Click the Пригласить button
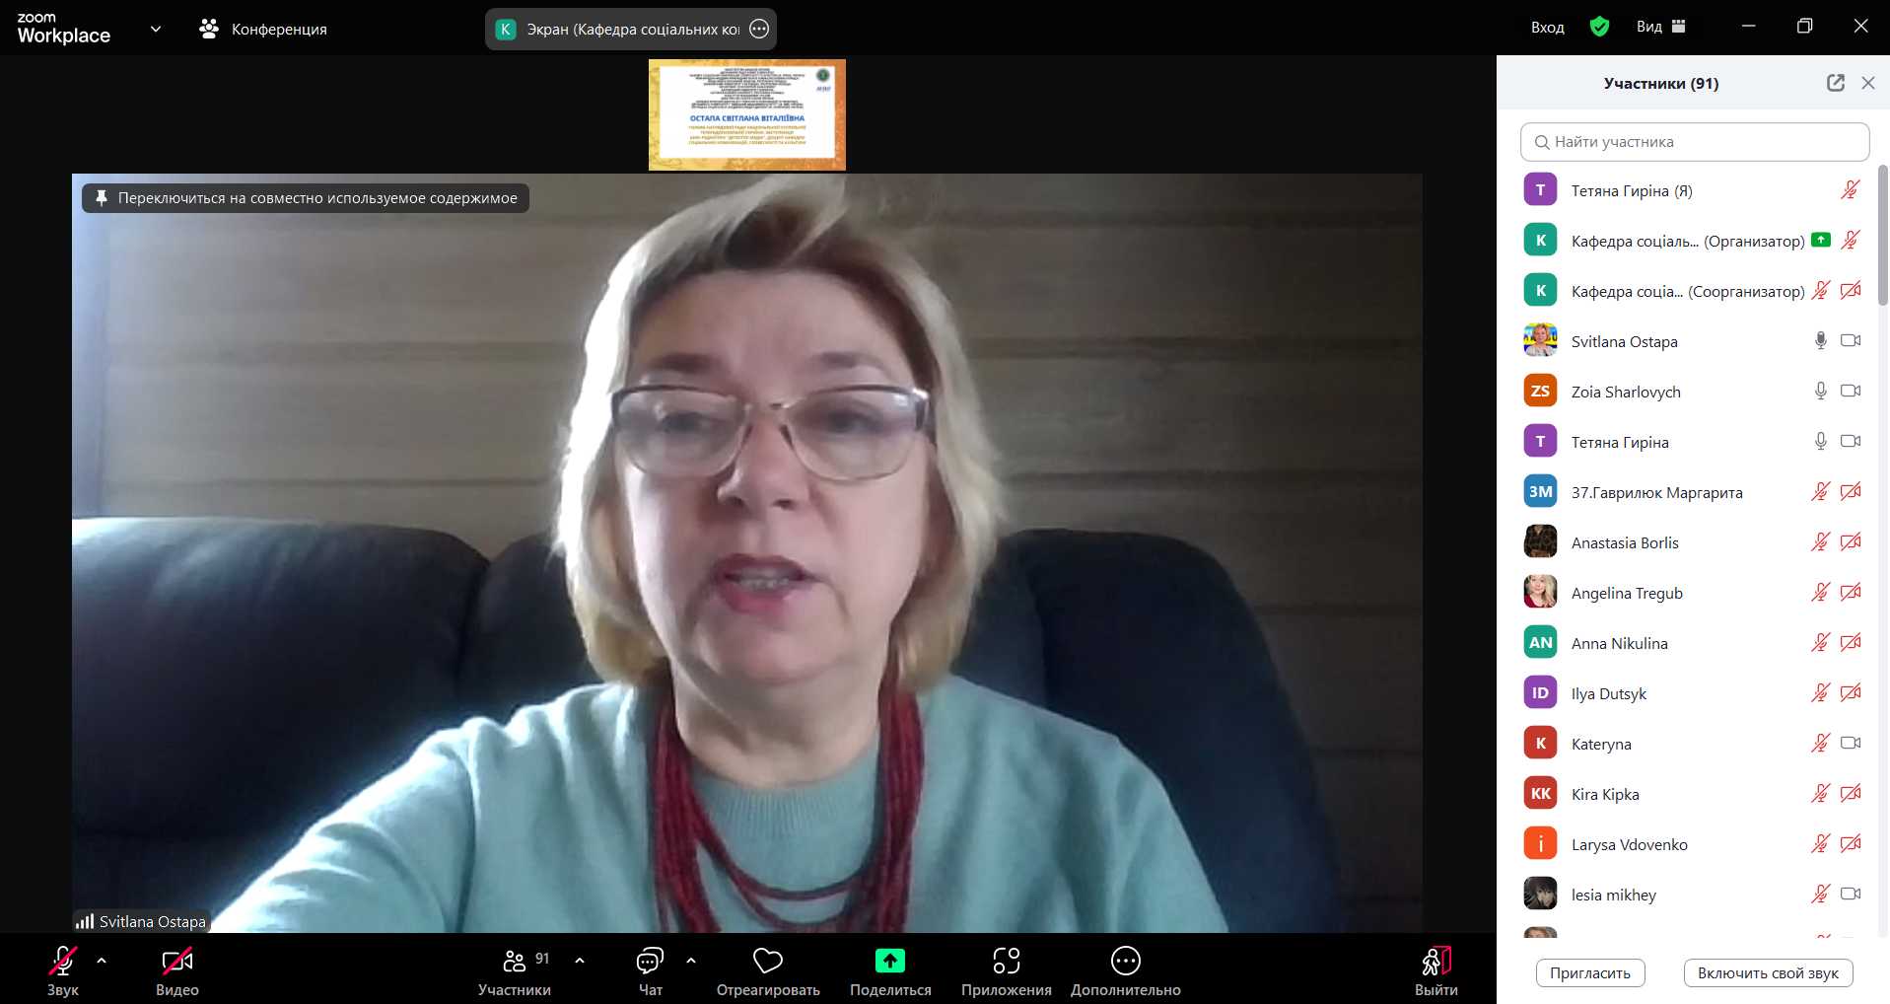Viewport: 1890px width, 1004px height. [x=1590, y=973]
